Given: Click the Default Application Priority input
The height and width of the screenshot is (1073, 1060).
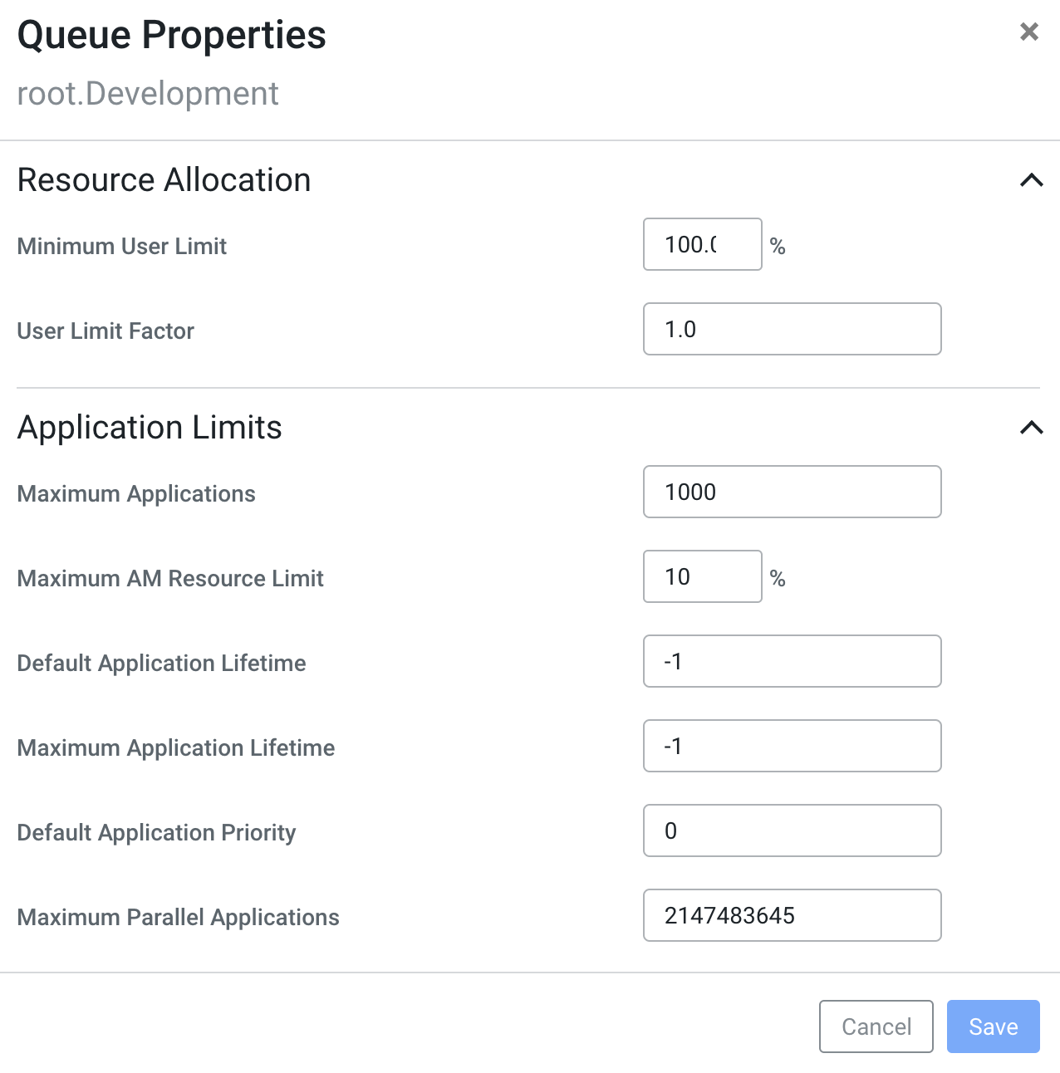Looking at the screenshot, I should click(792, 830).
